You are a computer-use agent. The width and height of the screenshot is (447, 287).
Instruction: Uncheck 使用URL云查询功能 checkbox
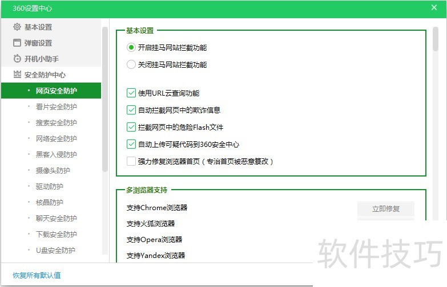[x=131, y=93]
